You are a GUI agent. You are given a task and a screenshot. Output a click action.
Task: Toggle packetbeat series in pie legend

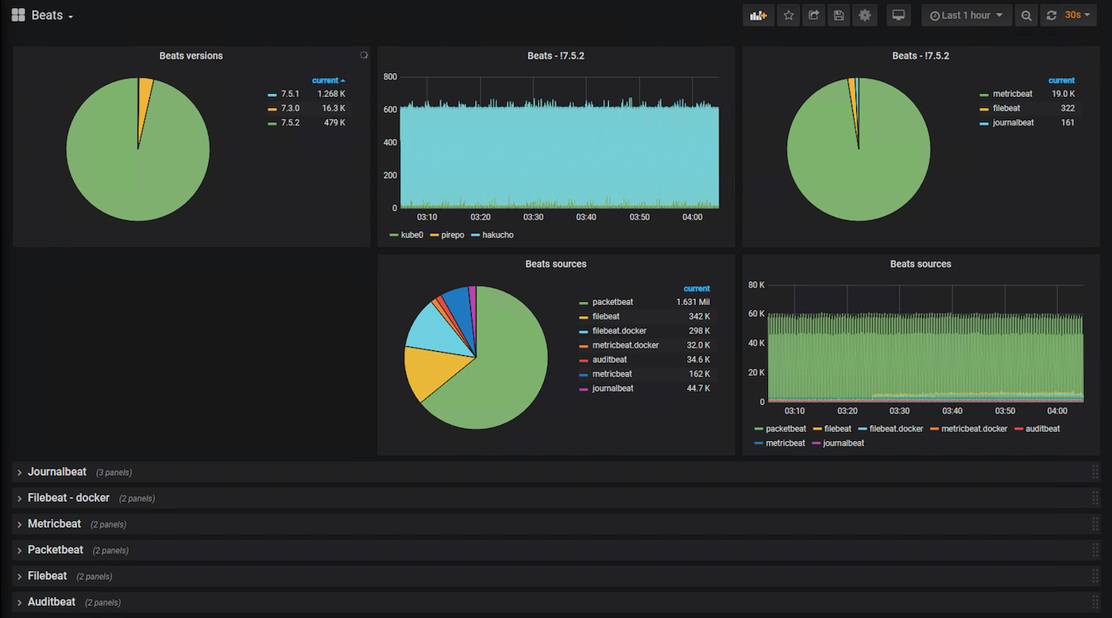(612, 302)
